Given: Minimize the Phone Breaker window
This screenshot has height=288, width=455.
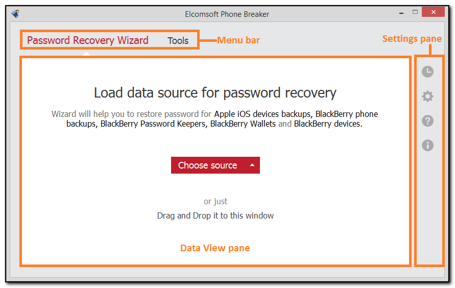Looking at the screenshot, I should (x=401, y=12).
